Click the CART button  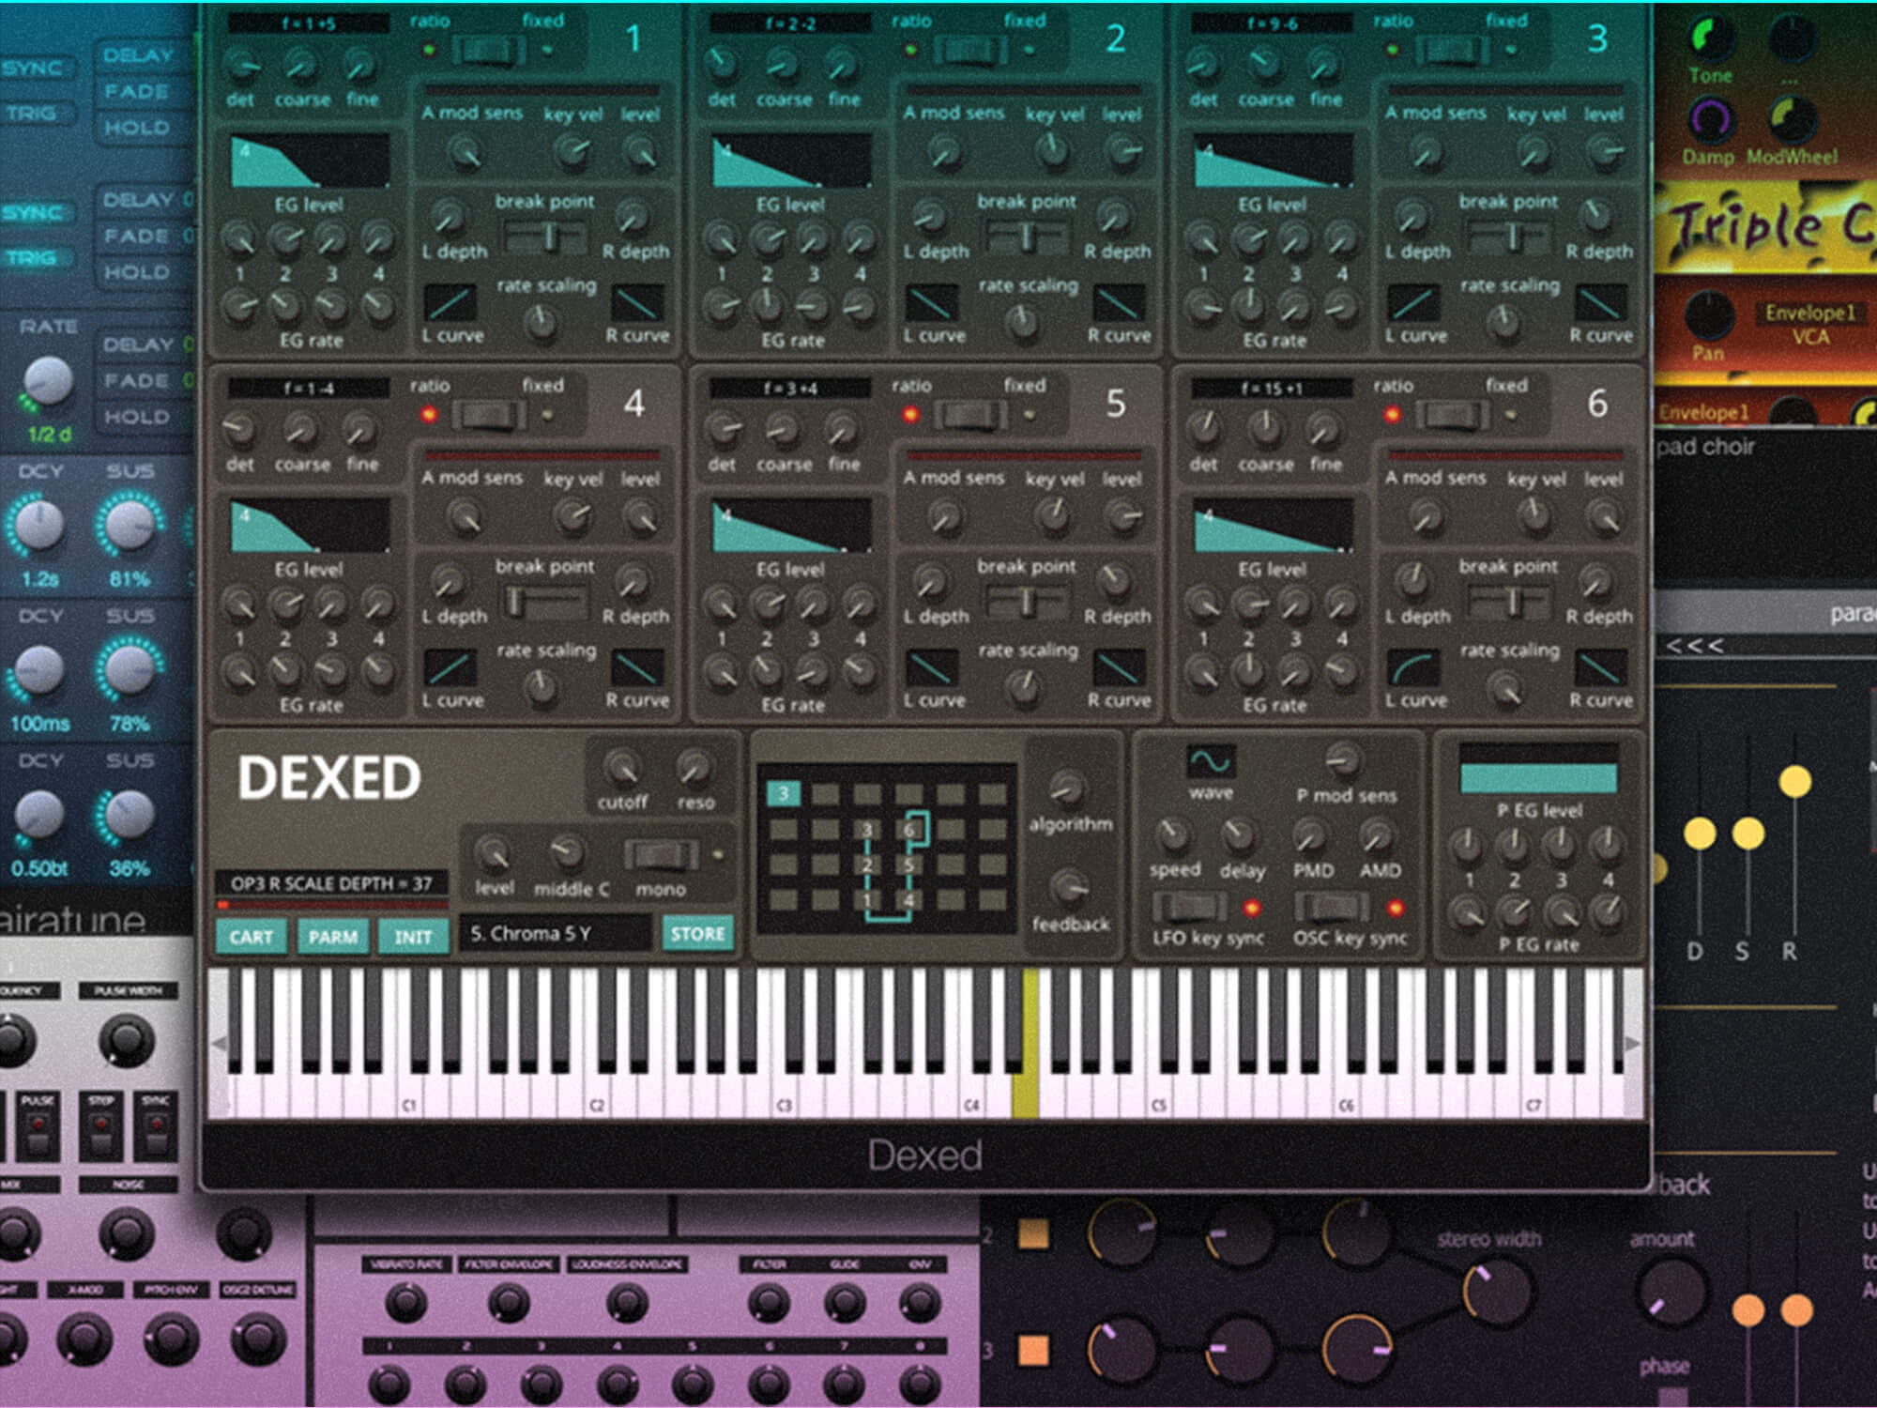(251, 937)
